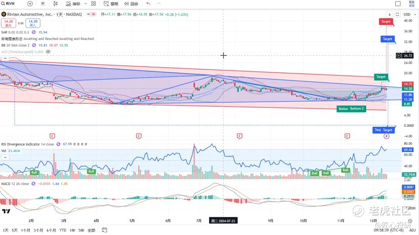
Task: Click the SAR indicator refresh icon
Action: [x=34, y=32]
